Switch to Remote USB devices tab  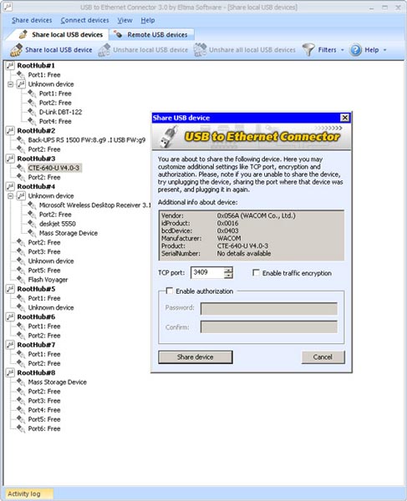(x=151, y=34)
